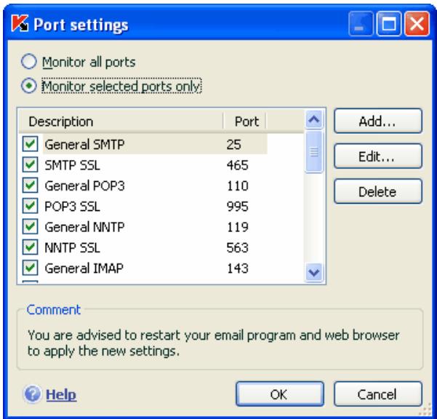Toggle the General POP3 checkbox
This screenshot has width=437, height=419.
click(30, 185)
